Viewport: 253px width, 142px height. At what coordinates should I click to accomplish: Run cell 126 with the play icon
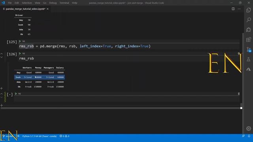click(x=20, y=54)
